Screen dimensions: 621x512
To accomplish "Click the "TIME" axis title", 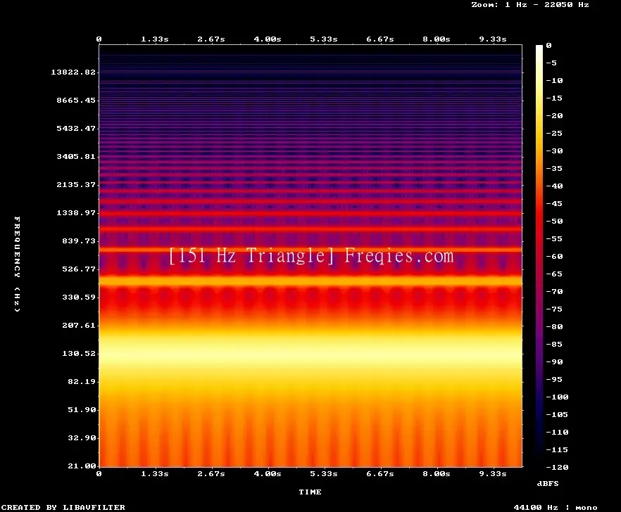I will pos(310,492).
